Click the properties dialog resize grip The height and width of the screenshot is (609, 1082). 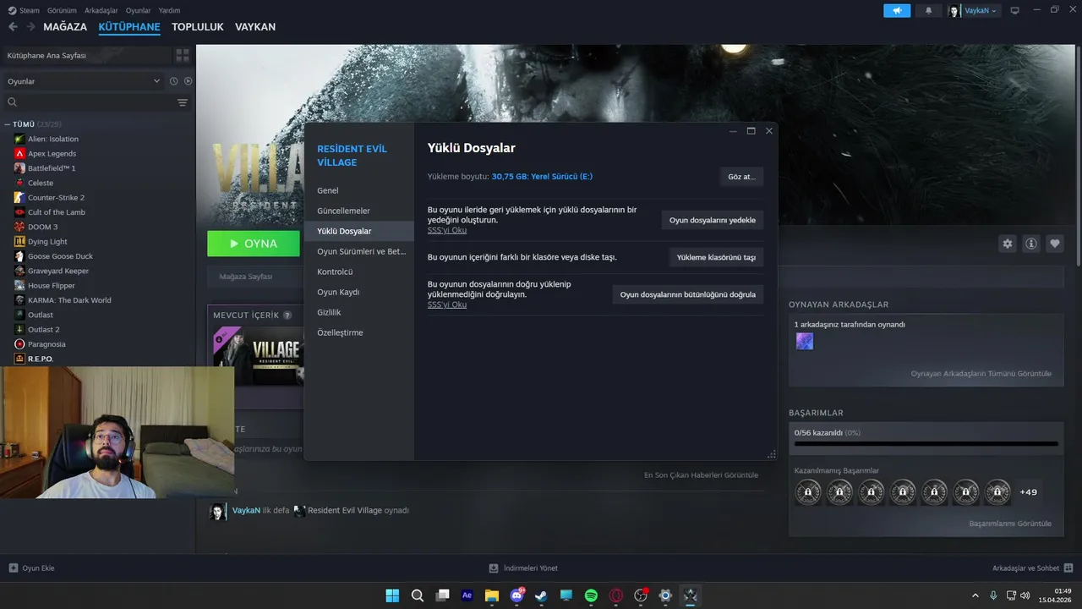[x=772, y=454]
